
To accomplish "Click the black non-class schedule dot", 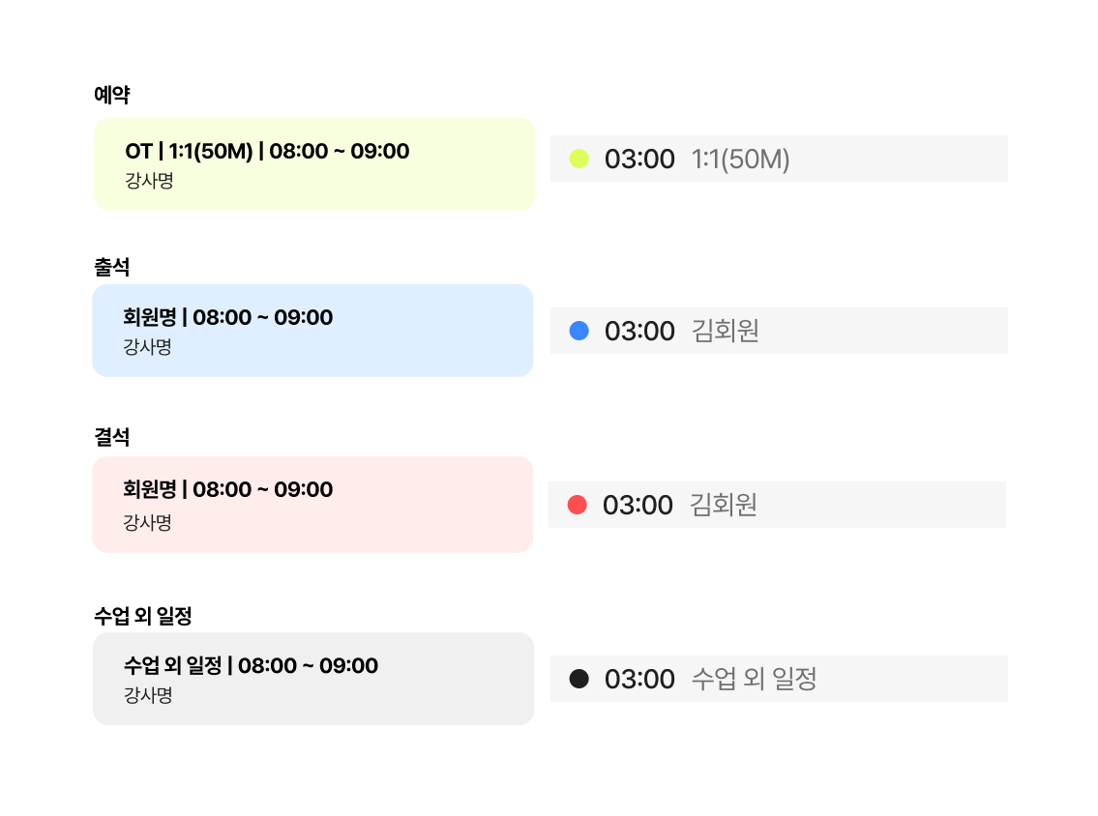I will pyautogui.click(x=579, y=679).
